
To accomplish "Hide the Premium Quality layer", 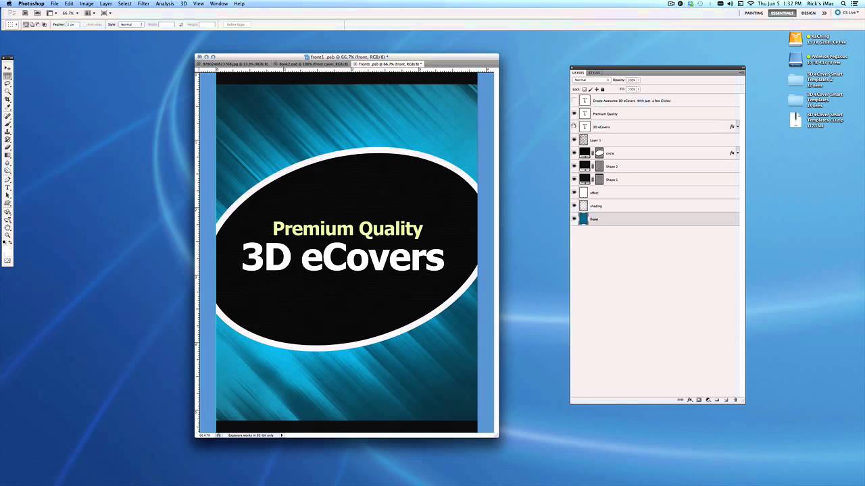I will (x=574, y=113).
